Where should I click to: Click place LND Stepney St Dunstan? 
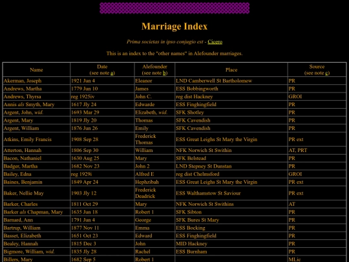pyautogui.click(x=204, y=166)
